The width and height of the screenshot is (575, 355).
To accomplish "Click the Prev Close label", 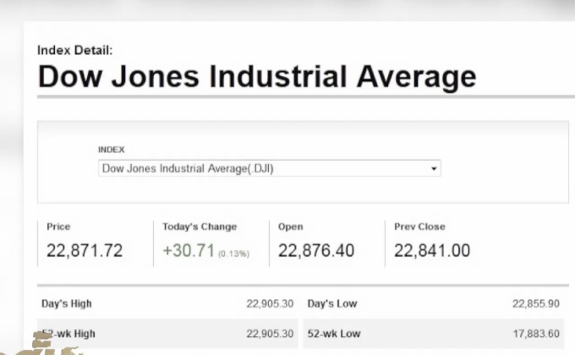I will [419, 227].
